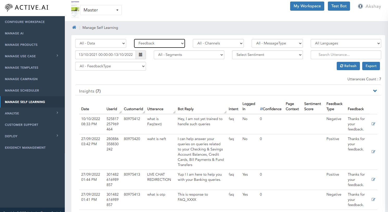Click the Utterance column header
388x212 pixels.
155,109
